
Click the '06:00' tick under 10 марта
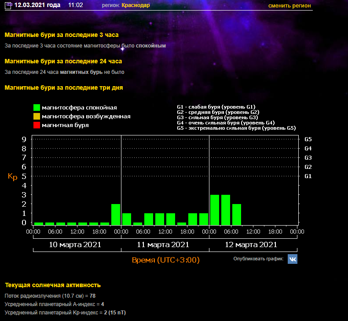[55, 232]
